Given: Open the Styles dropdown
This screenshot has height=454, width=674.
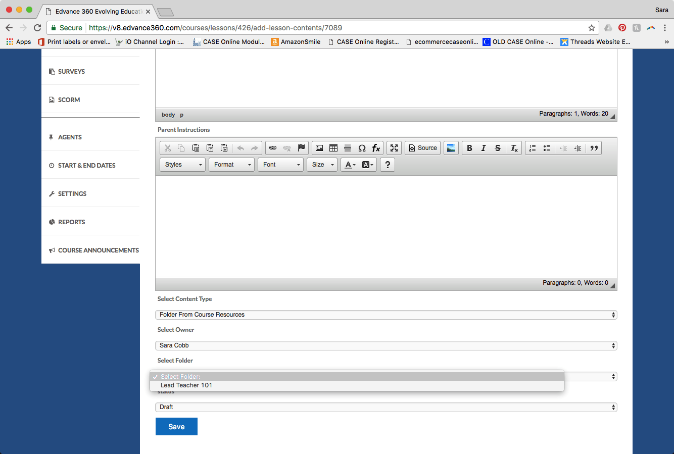Looking at the screenshot, I should coord(182,165).
